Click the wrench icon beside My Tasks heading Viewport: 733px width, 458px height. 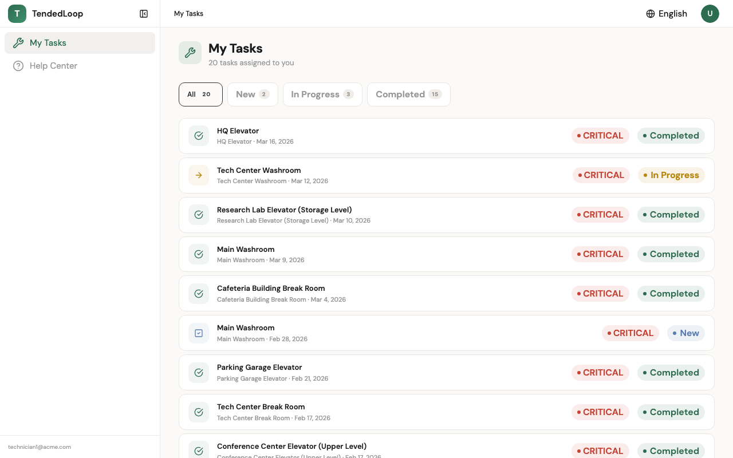click(x=190, y=53)
